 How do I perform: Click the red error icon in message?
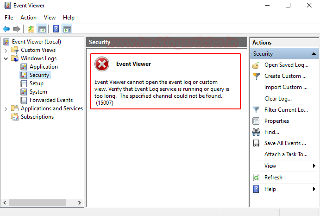coord(102,64)
